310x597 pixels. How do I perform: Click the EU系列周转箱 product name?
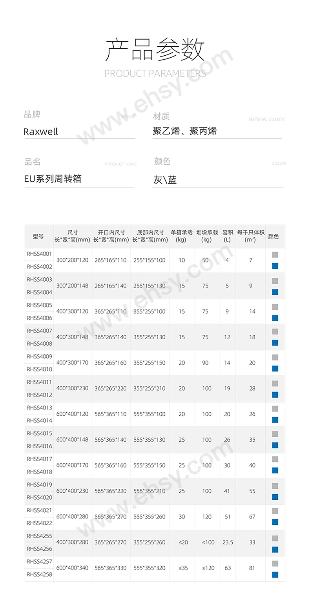53,179
